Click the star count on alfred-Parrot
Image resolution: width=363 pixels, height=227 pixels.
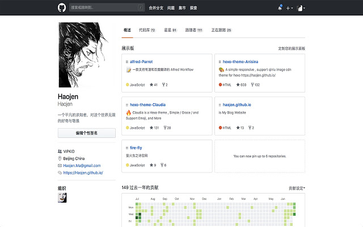[x=153, y=85]
